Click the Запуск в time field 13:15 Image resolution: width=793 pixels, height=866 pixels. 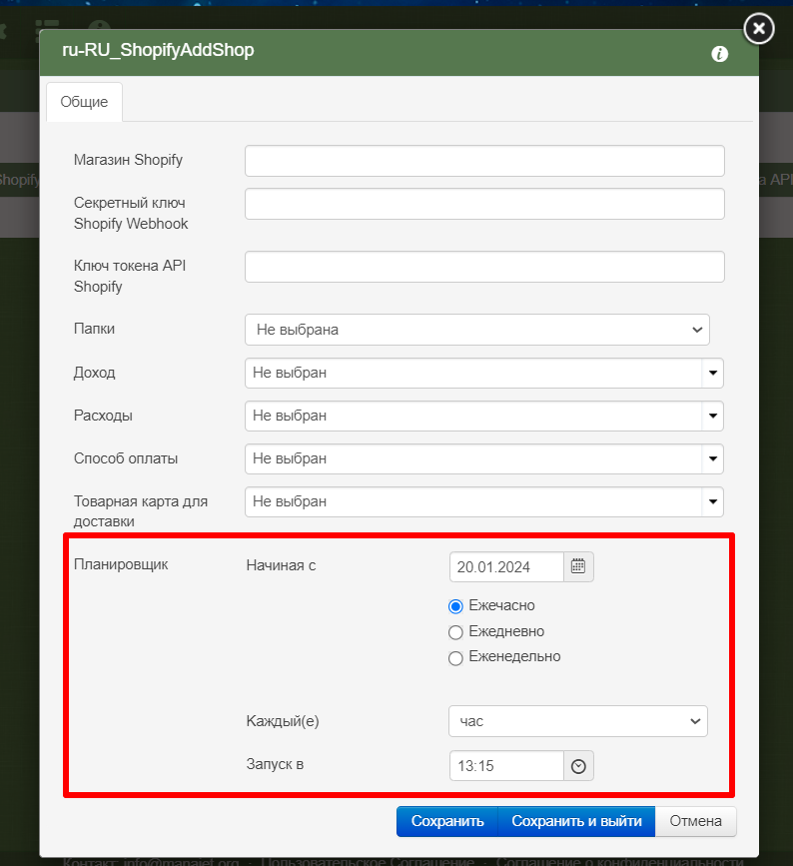[506, 765]
